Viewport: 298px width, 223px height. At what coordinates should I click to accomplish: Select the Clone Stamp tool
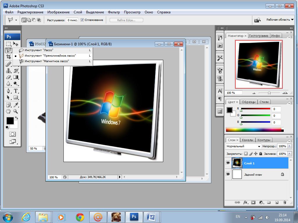point(8,71)
